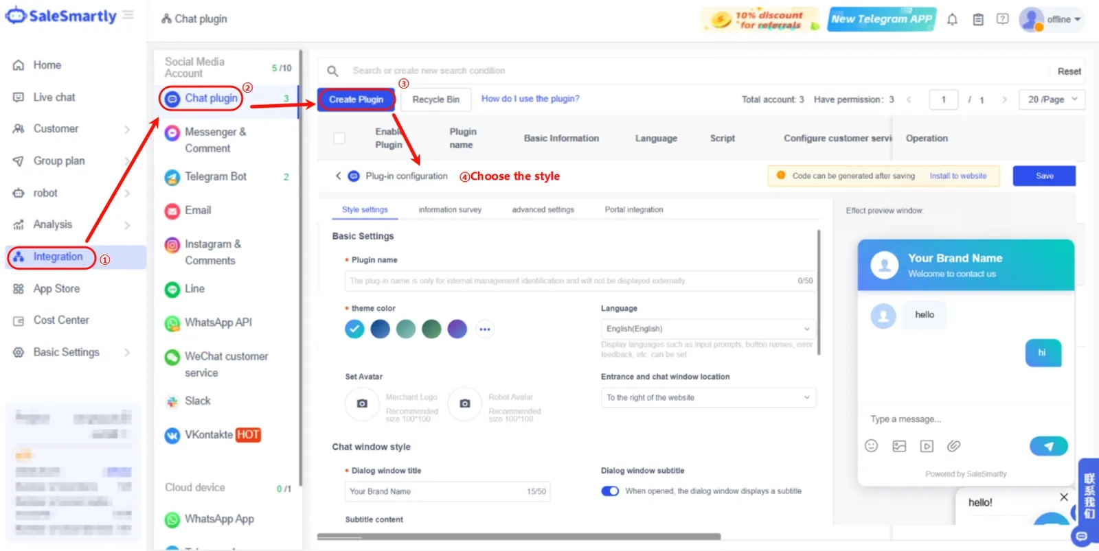Viewport: 1099px width, 551px height.
Task: Upload Merchant Logo camera icon
Action: [362, 403]
